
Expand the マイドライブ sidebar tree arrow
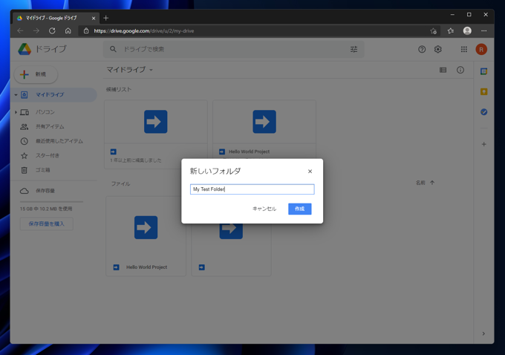pyautogui.click(x=16, y=95)
